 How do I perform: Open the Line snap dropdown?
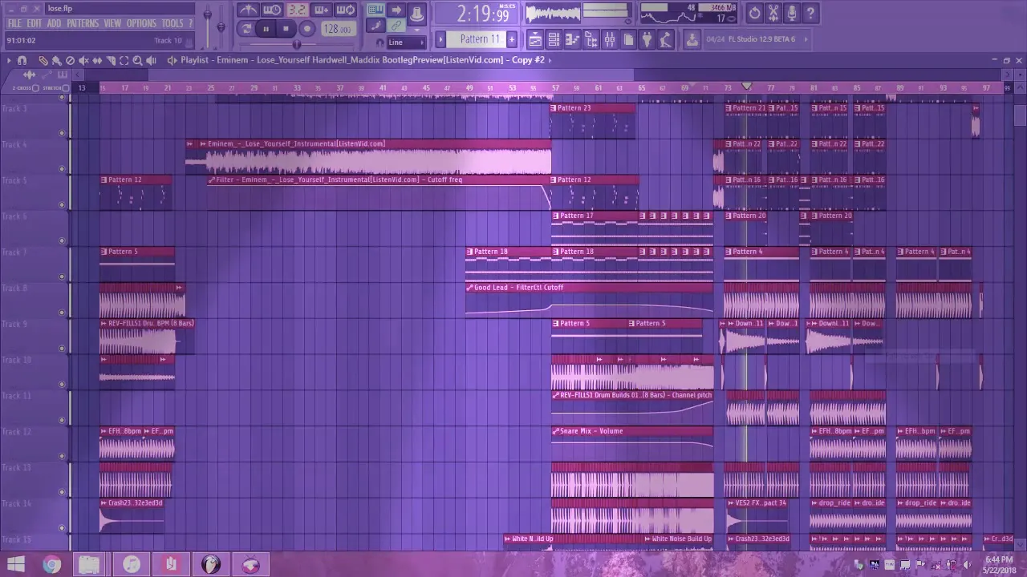pos(406,42)
